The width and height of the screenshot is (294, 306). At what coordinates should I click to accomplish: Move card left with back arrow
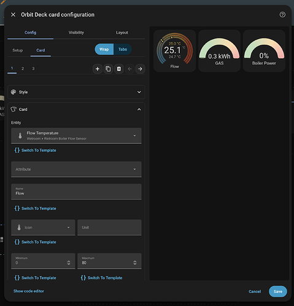point(130,69)
